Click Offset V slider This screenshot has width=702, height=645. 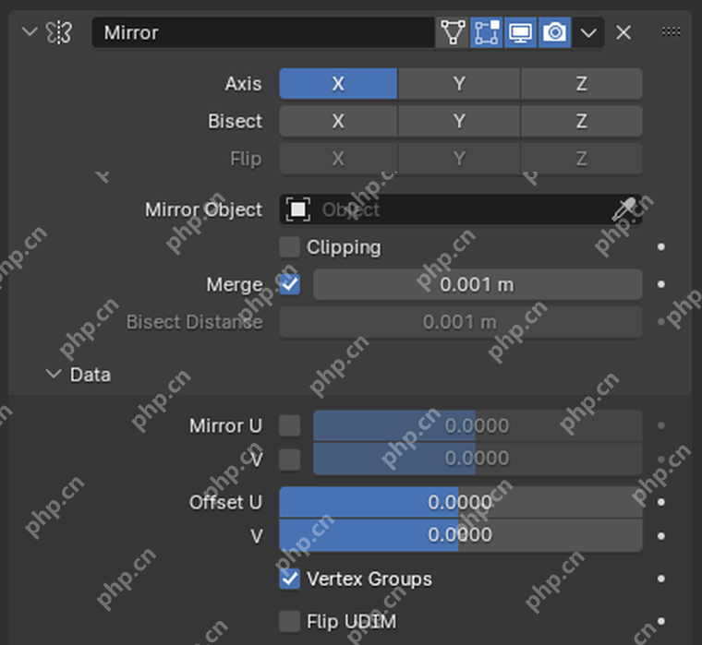tap(461, 535)
